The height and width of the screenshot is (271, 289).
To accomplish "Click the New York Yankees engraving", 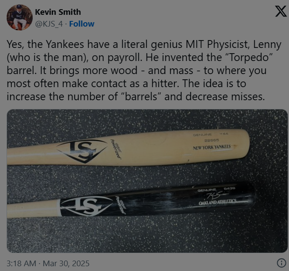I will click(212, 147).
